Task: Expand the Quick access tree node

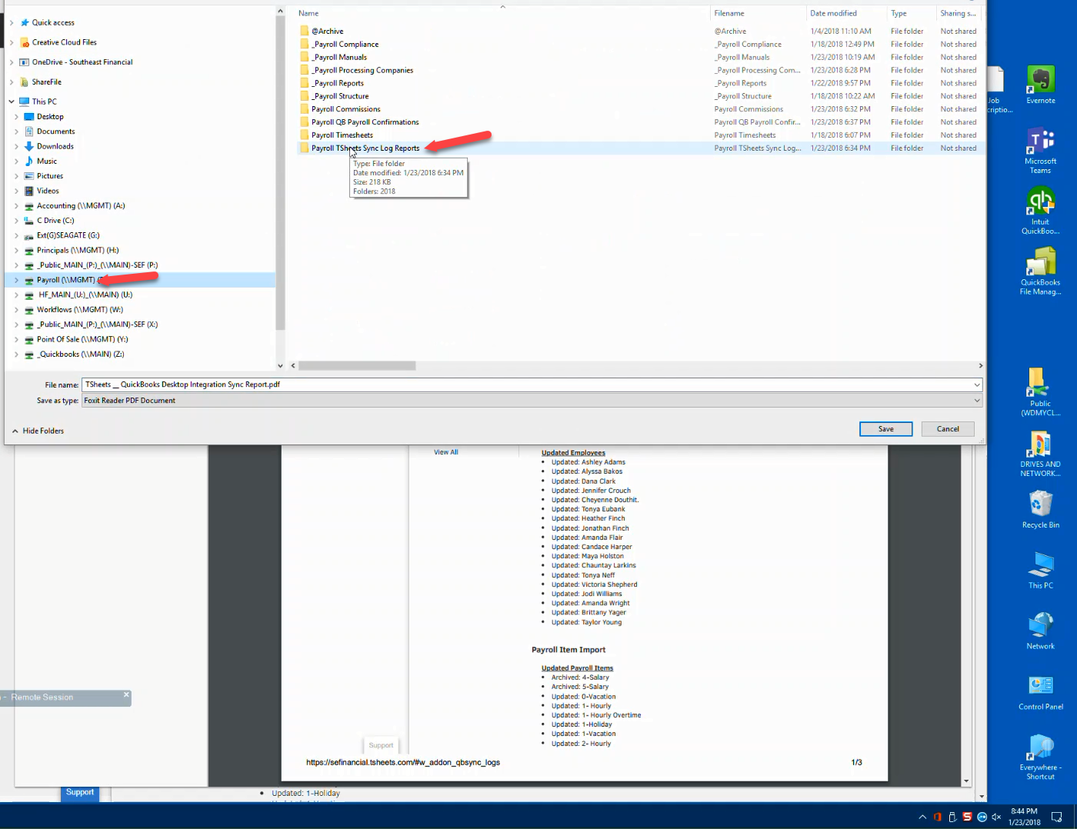Action: tap(12, 23)
